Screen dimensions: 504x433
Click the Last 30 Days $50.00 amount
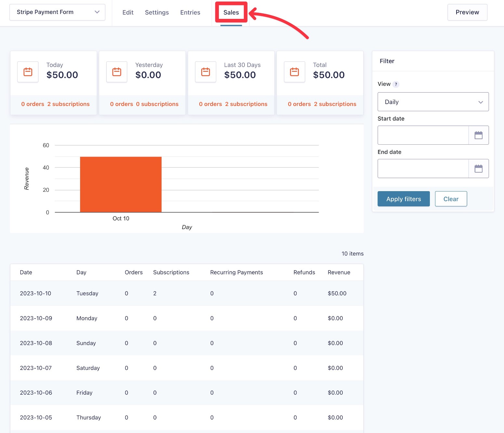(240, 75)
